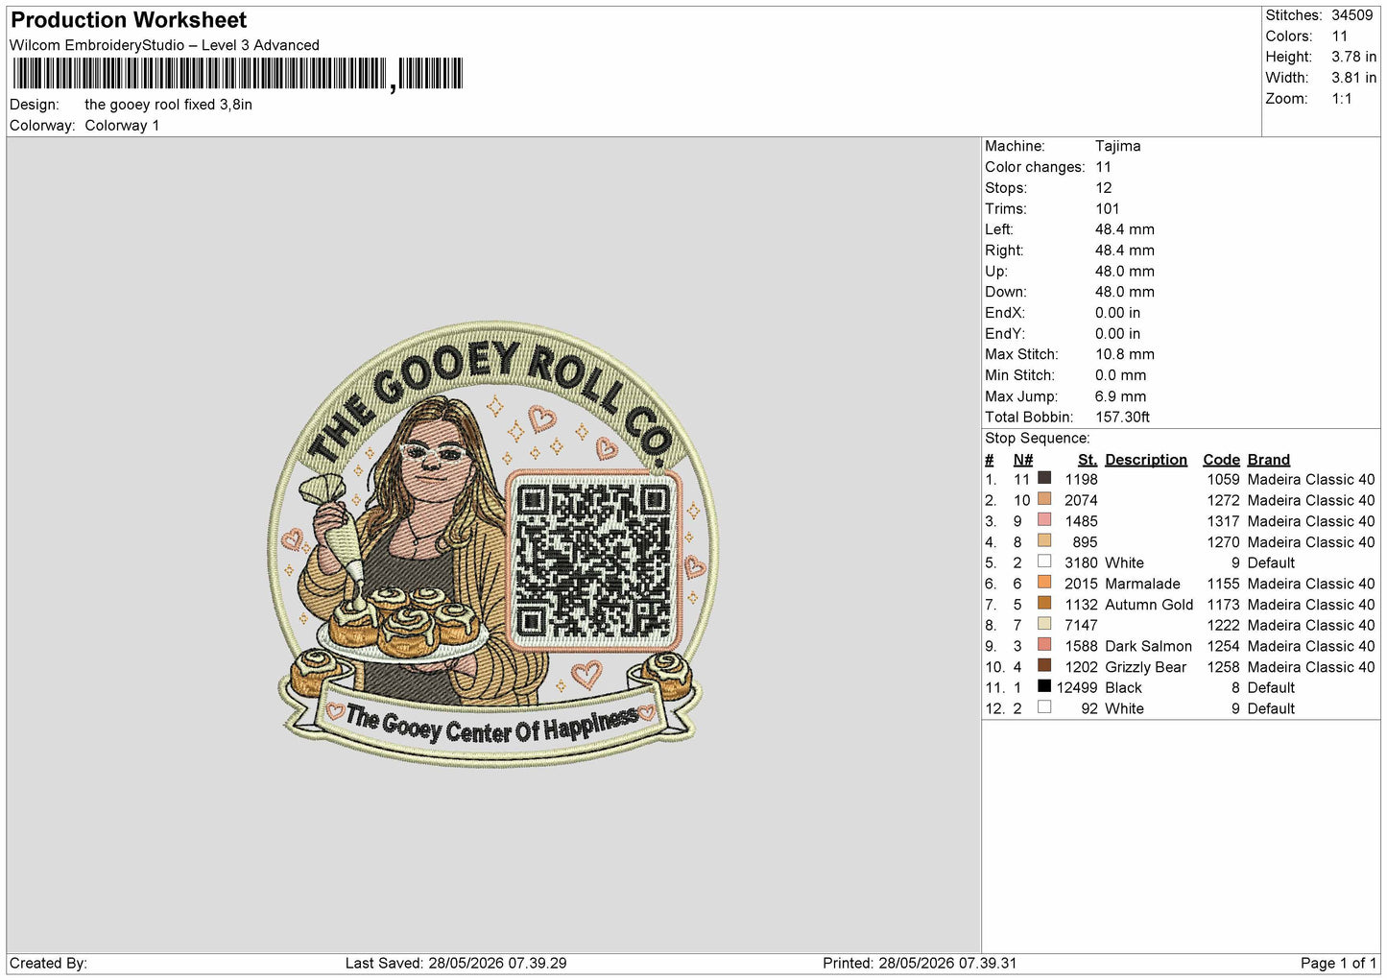Click the Right measurement label

tap(1004, 251)
